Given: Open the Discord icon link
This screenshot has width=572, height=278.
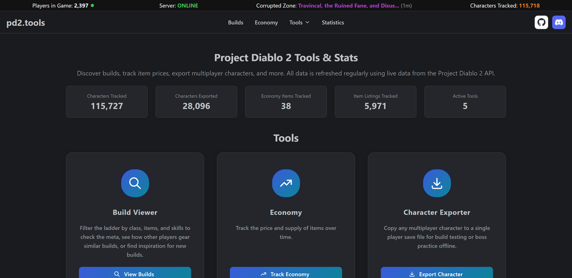Looking at the screenshot, I should [559, 22].
